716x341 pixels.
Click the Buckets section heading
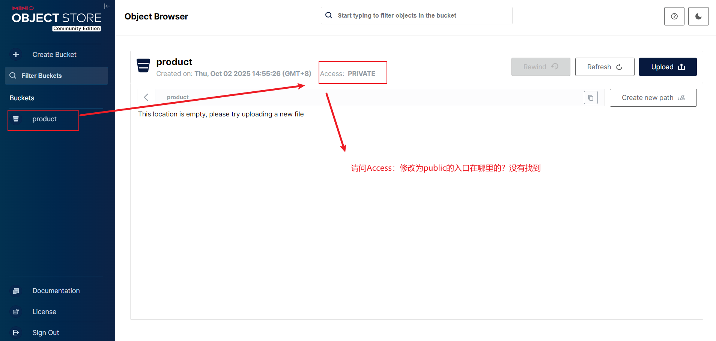pyautogui.click(x=22, y=98)
